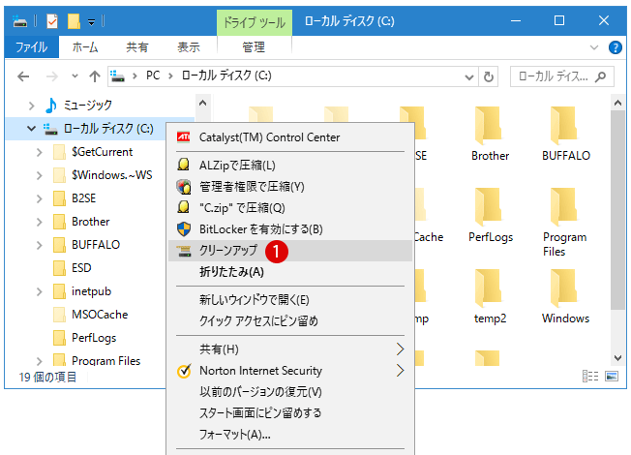Select the ドライブ ツール contextual tab header
631x455 pixels.
tap(255, 22)
